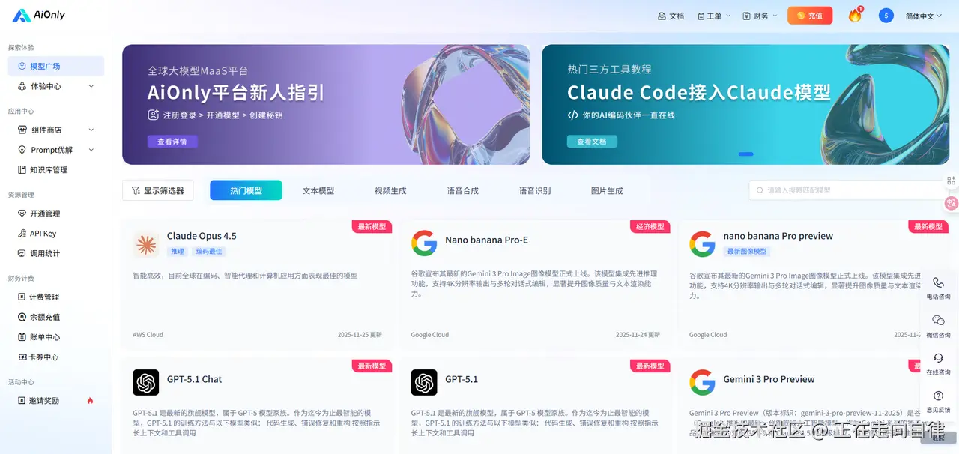Click the flame icon beside 邀请奖励

[x=90, y=401]
